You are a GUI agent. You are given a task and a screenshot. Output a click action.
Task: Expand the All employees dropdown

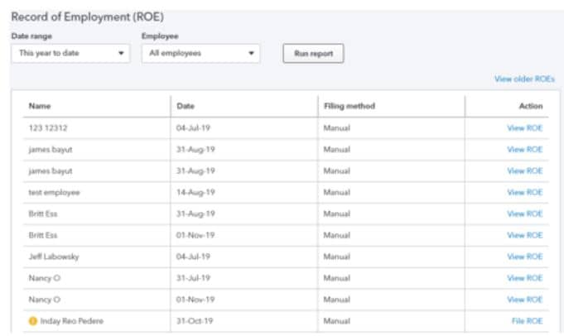[x=200, y=53]
